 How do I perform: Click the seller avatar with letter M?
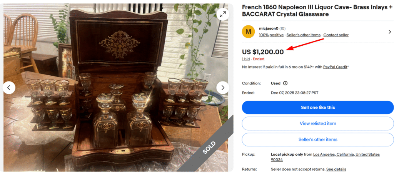[248, 32]
